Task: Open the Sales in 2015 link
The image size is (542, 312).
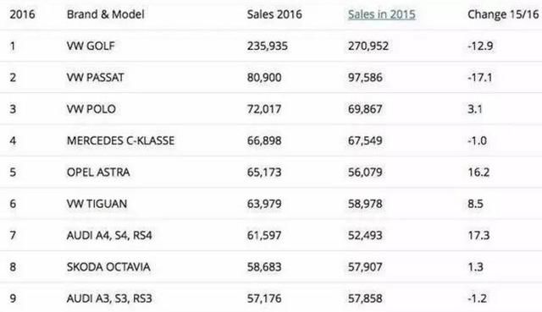Action: click(x=382, y=14)
